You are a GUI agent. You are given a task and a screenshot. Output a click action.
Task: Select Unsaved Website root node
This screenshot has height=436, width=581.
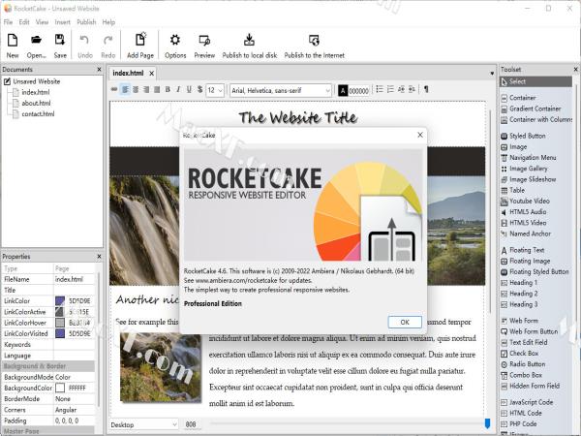(37, 81)
